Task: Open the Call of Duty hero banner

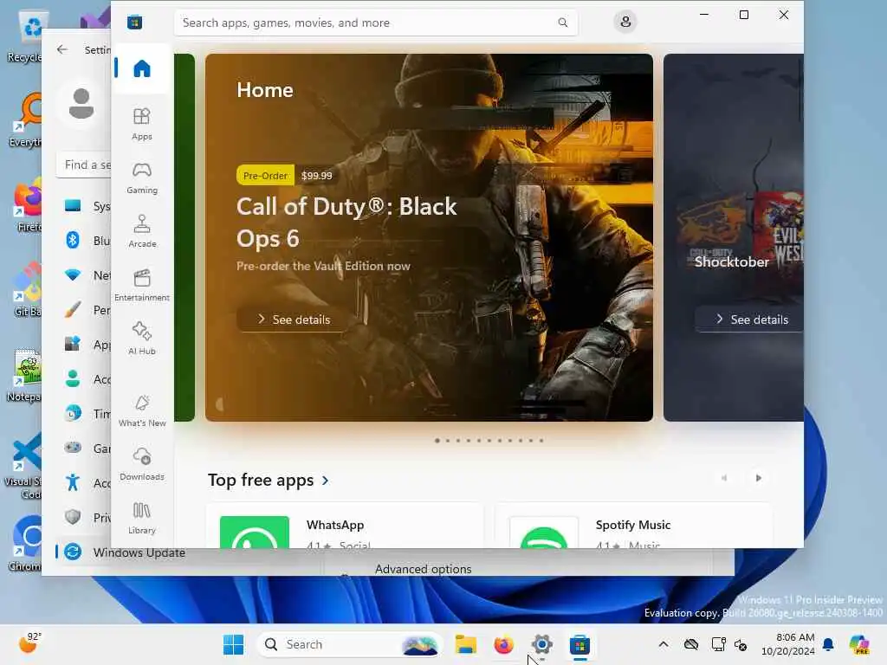Action: (x=429, y=237)
